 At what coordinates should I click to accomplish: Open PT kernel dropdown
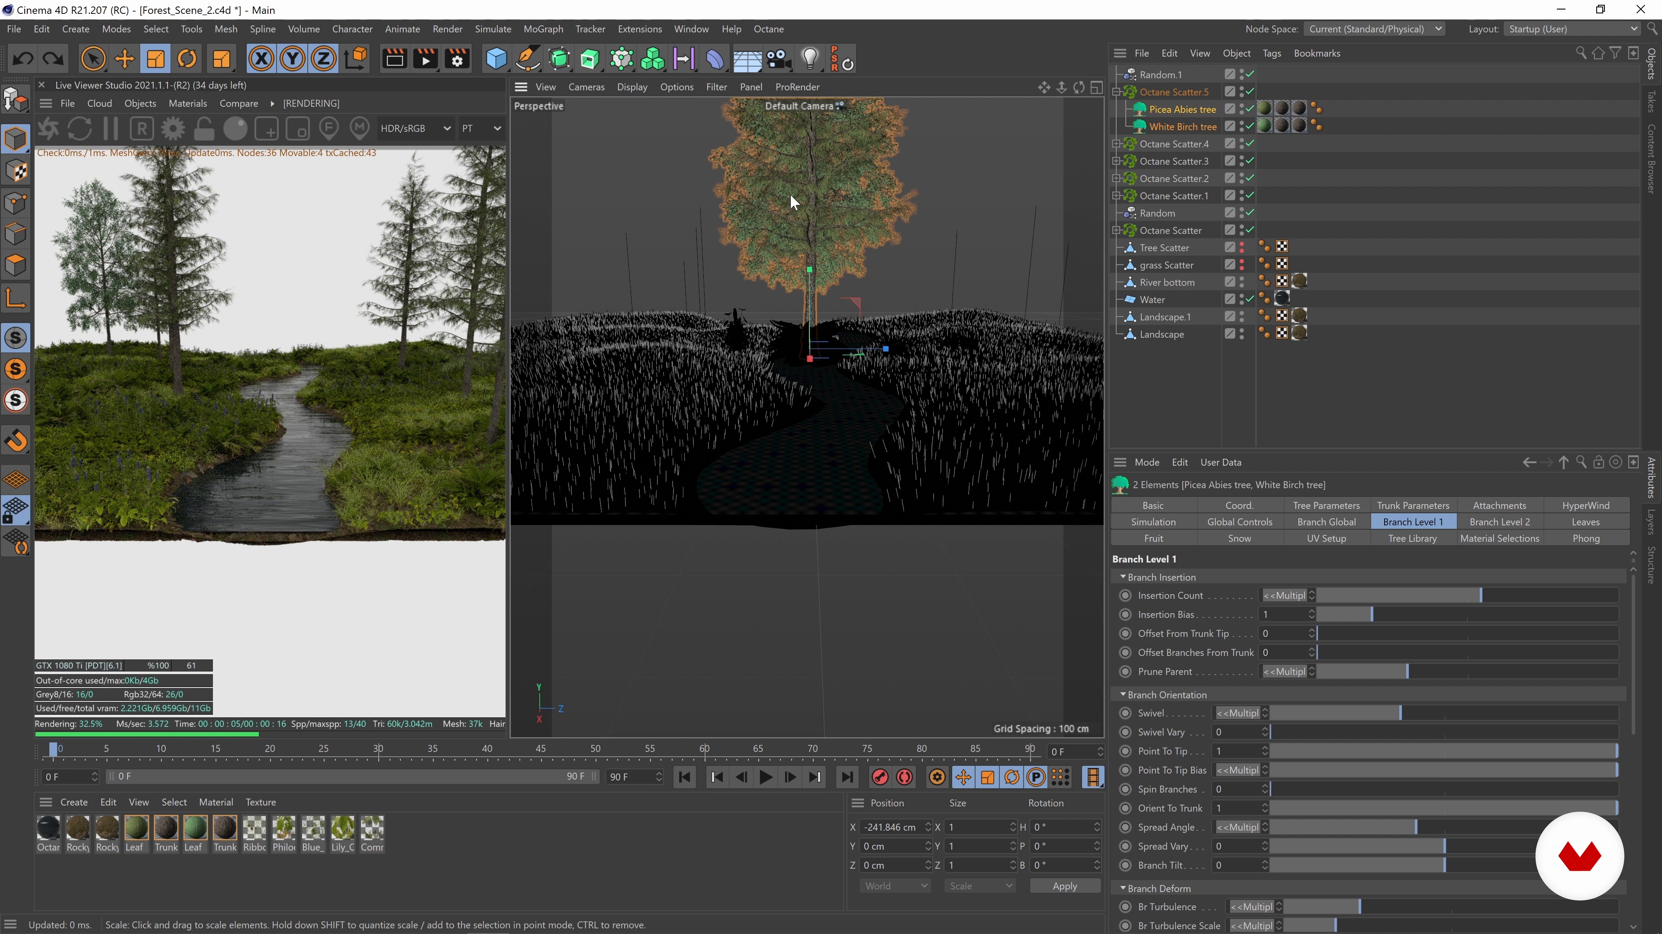click(x=481, y=128)
